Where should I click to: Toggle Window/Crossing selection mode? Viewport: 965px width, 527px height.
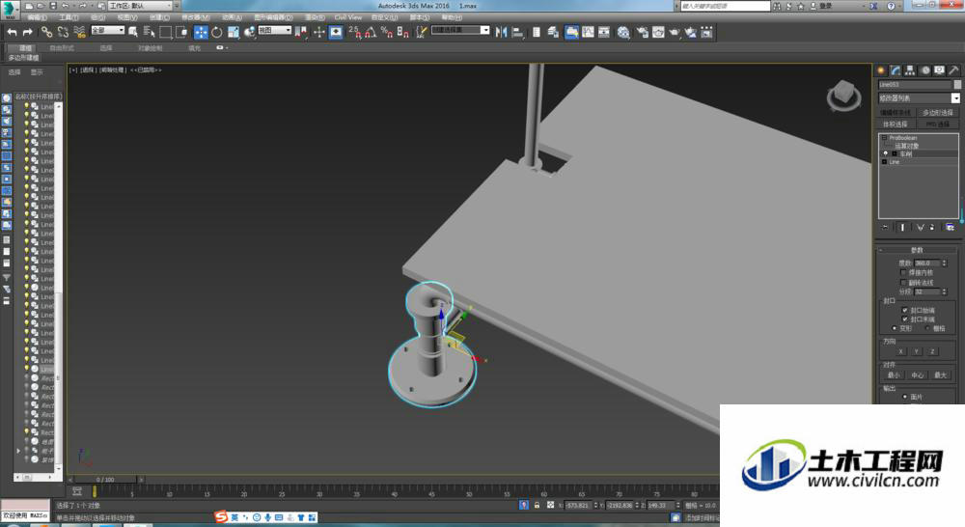point(181,32)
